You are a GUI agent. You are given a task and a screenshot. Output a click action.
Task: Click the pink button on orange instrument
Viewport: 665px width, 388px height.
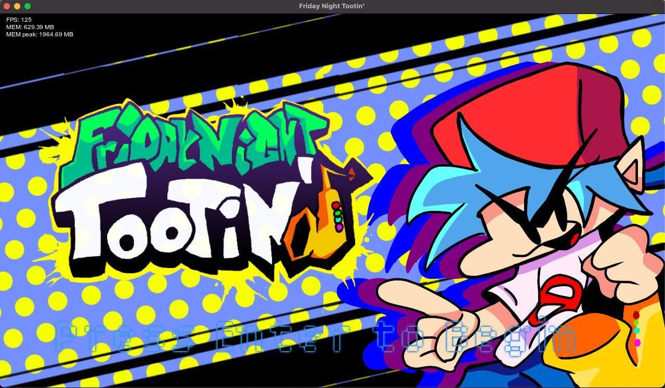(x=637, y=343)
